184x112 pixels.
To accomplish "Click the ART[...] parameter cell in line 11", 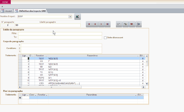I will tap(94, 83).
